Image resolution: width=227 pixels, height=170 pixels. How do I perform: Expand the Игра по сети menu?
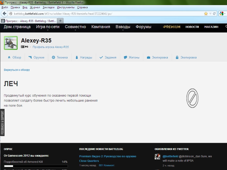coord(48,27)
